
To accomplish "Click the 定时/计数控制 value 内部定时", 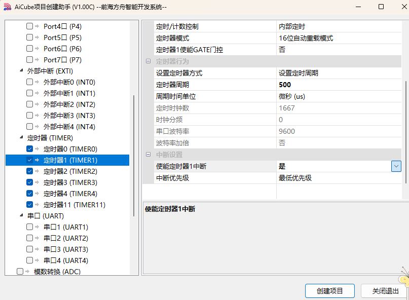I will coord(339,26).
